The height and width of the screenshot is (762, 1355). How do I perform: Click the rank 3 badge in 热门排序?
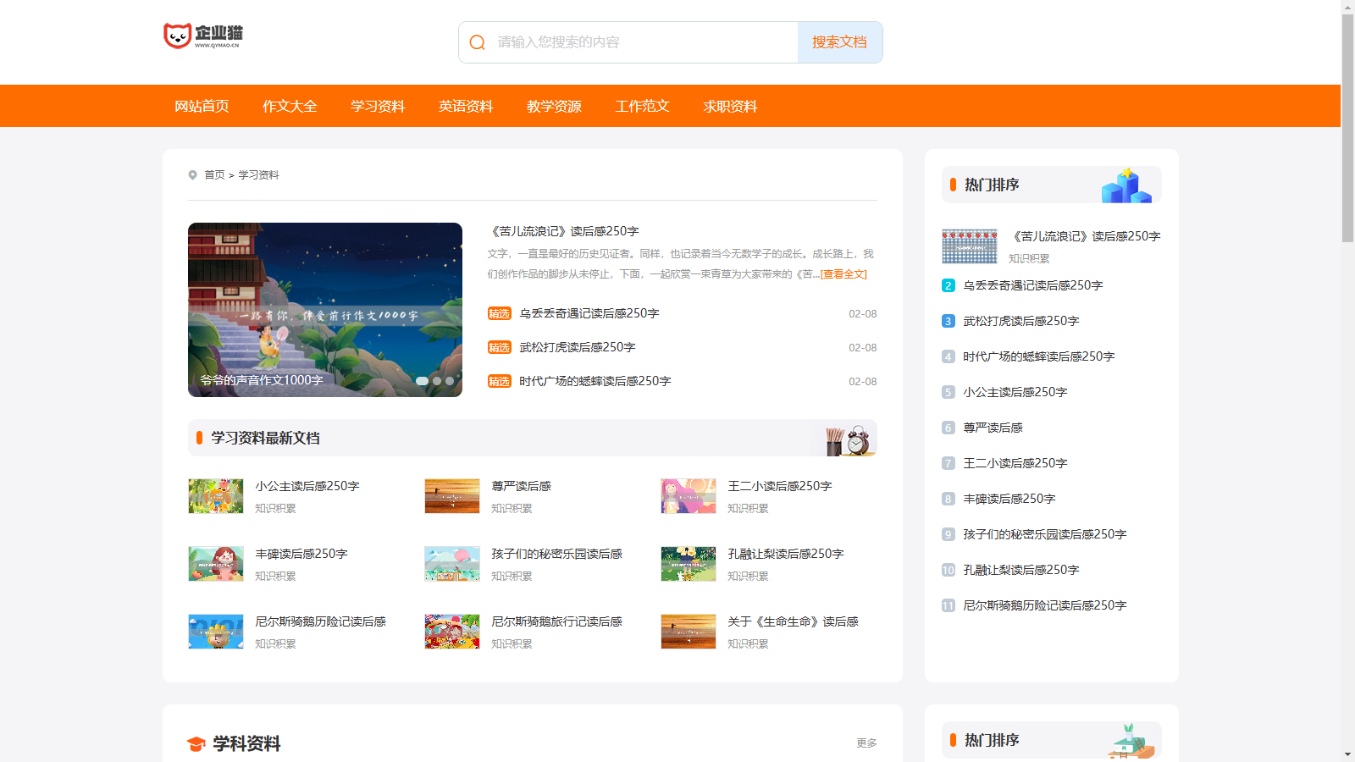(x=948, y=322)
